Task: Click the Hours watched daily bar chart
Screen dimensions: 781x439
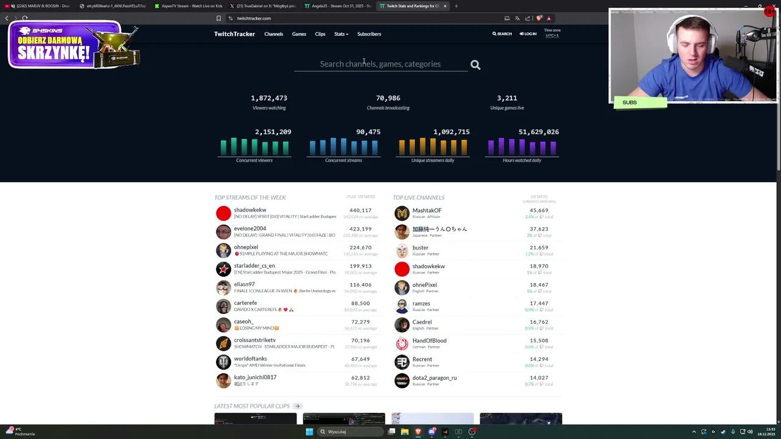Action: pos(522,146)
